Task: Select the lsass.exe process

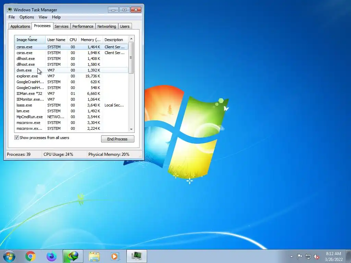Action: coord(71,105)
